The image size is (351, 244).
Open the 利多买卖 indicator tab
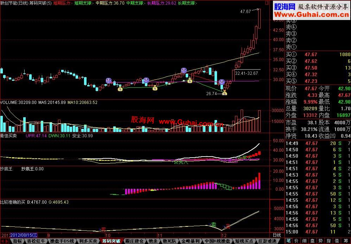pyautogui.click(x=88, y=241)
